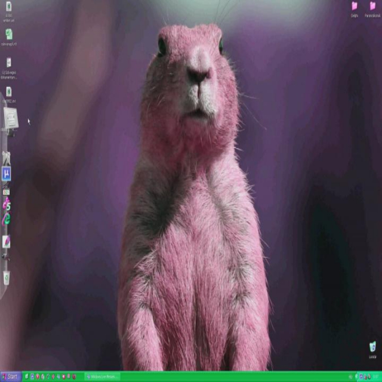Viewport: 382px width, 382px height.
Task: Open the topmost gray dock icon
Action: 7,158
